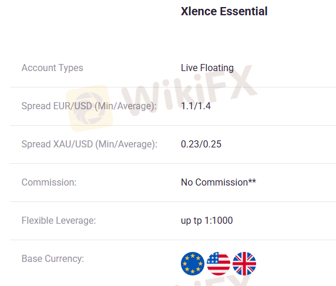The image size is (336, 286).
Task: Click Spread XAU/USD (Min/Average) label
Action: (x=89, y=144)
